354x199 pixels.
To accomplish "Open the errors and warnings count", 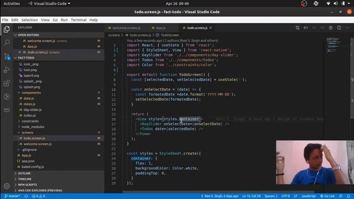I will pos(38,196).
